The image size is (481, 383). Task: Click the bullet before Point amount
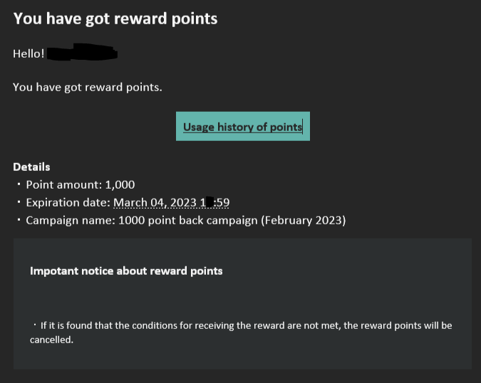[x=19, y=184]
